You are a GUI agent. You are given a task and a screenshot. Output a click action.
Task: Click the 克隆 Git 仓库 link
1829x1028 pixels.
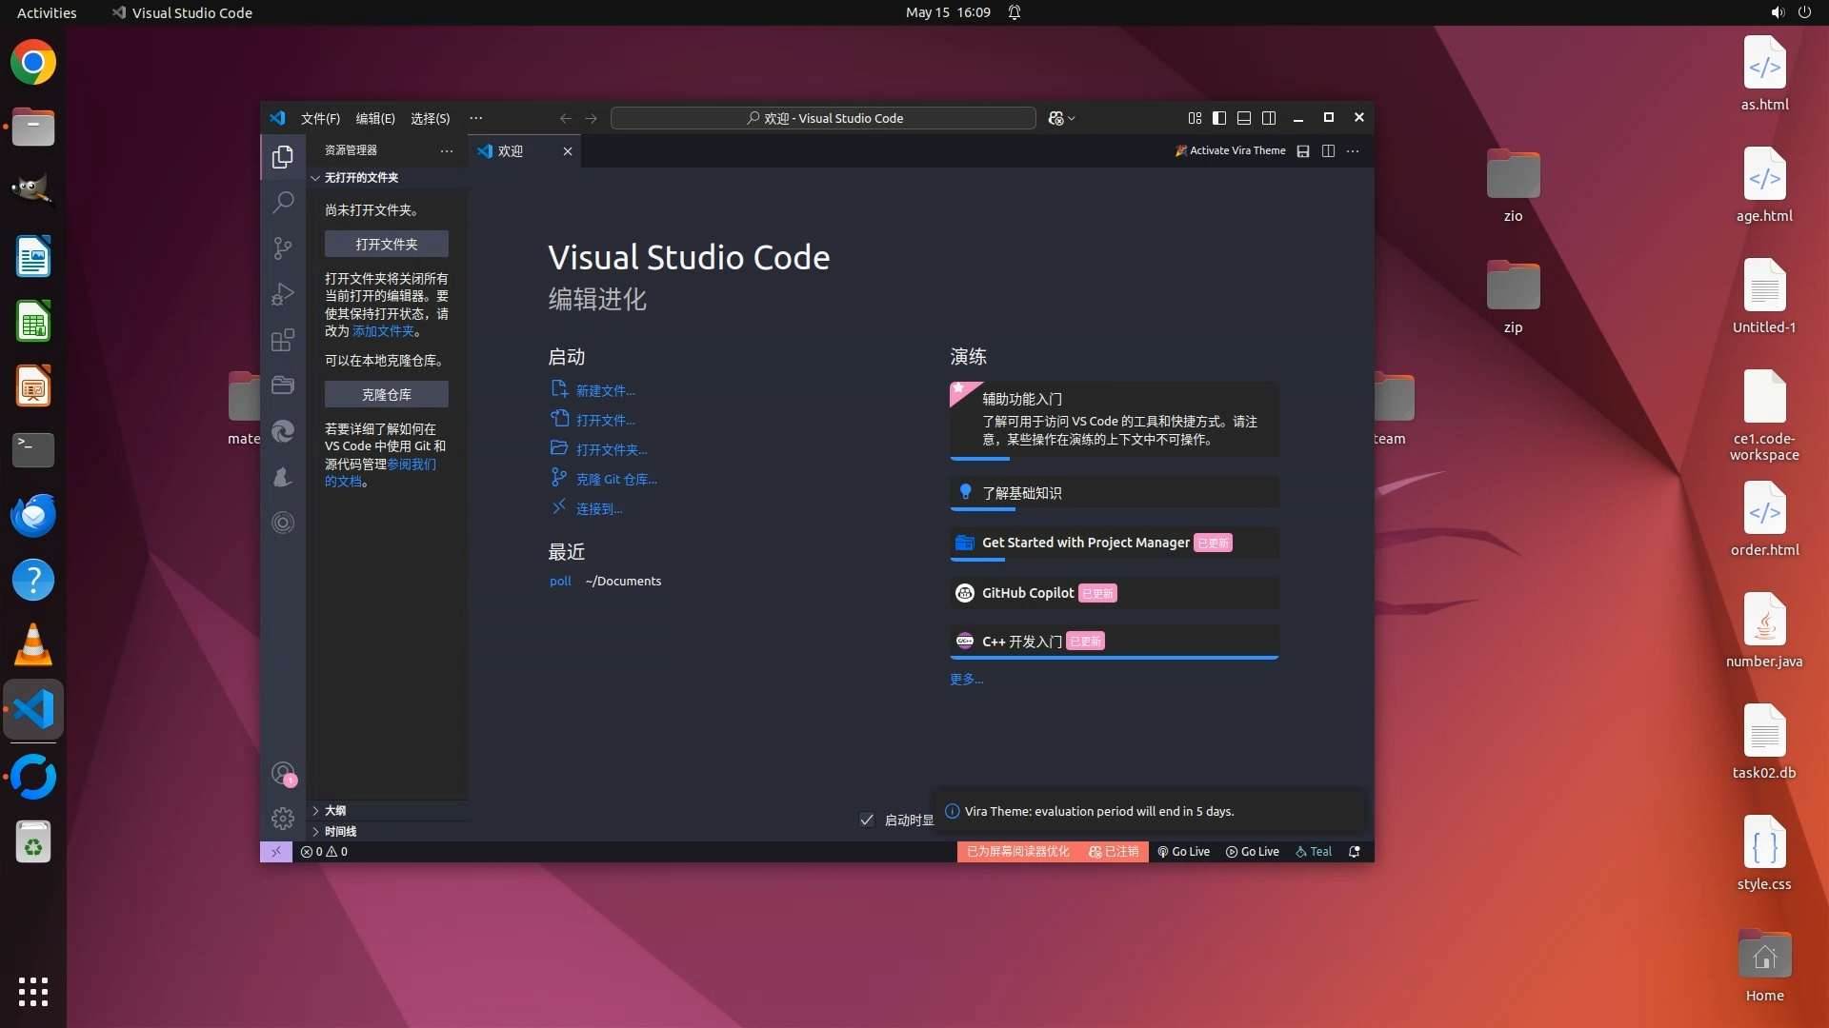tap(615, 480)
